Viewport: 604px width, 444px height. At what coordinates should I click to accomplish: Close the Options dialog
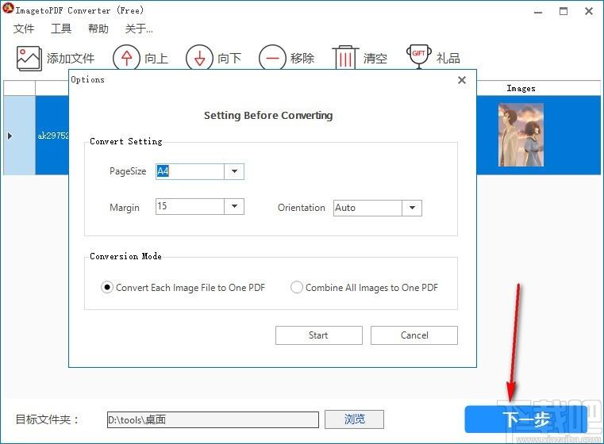462,80
